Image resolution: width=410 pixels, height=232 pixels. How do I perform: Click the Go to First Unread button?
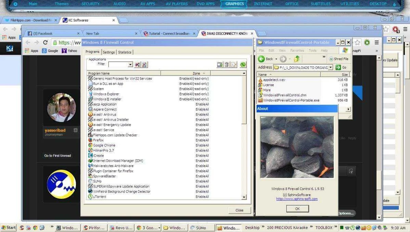point(57,156)
